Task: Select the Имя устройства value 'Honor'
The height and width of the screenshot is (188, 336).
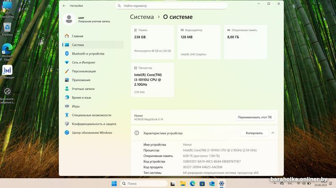Action: click(187, 144)
